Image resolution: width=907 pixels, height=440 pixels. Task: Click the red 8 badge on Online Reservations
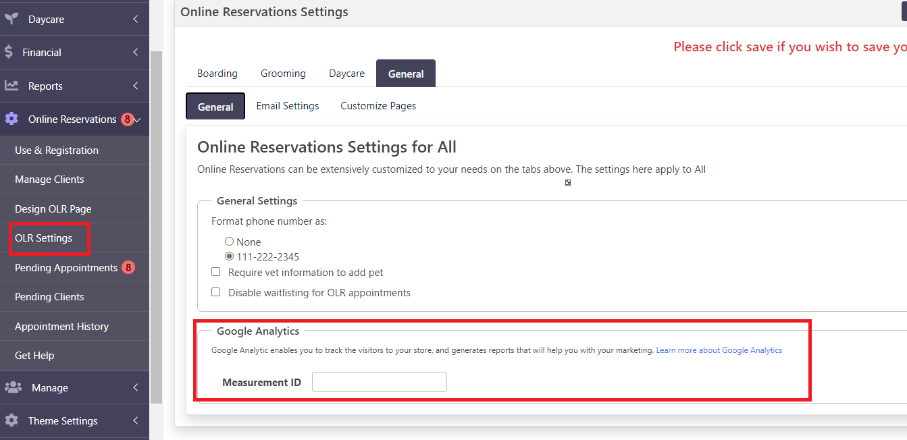coord(127,119)
